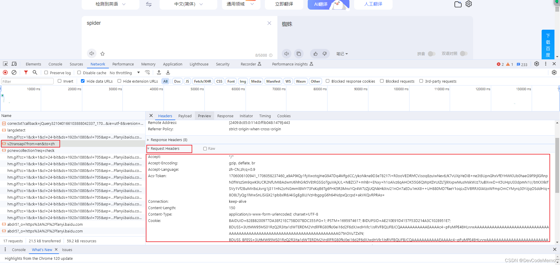Check the Invert filter checkbox
This screenshot has width=560, height=265.
click(x=60, y=81)
